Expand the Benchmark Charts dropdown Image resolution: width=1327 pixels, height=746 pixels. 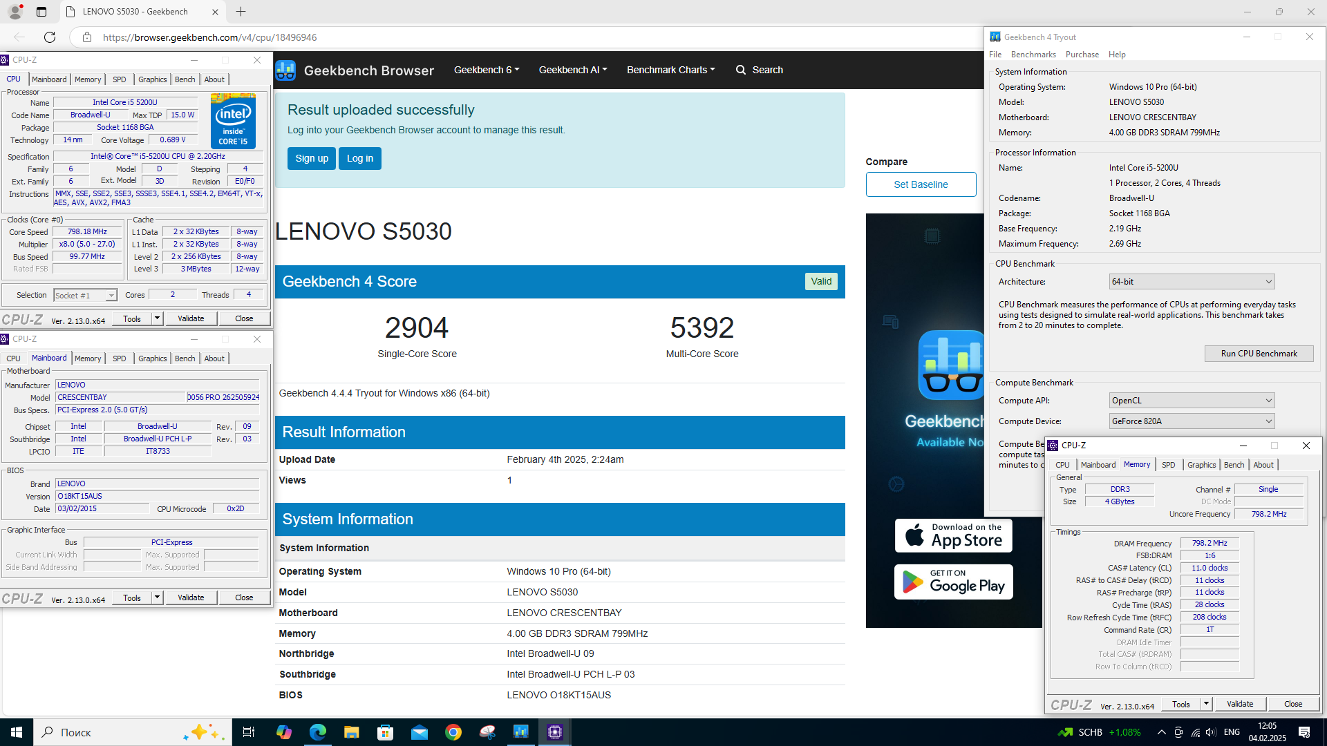coord(671,70)
